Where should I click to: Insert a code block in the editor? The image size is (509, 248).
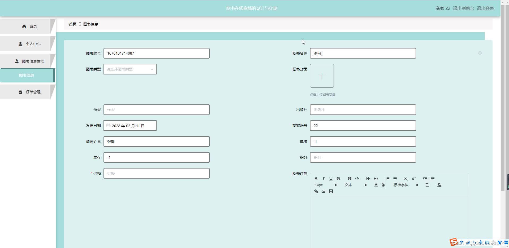[357, 179]
